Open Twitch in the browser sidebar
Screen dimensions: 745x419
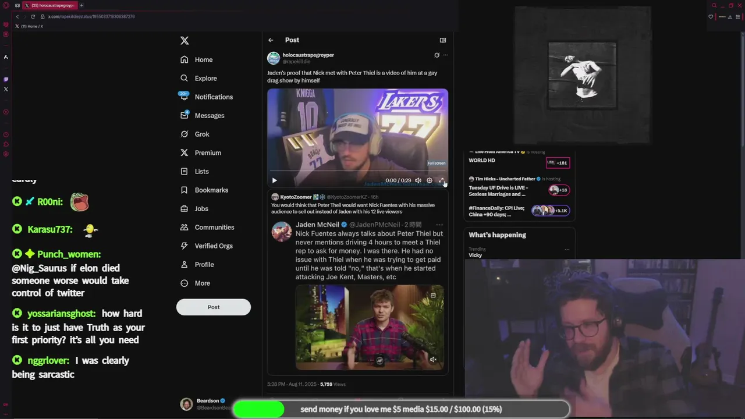tap(6, 79)
